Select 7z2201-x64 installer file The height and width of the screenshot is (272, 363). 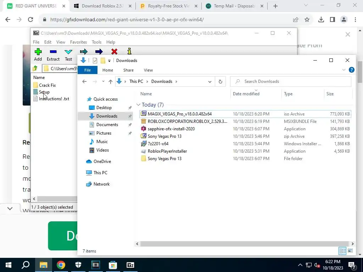coord(245,144)
